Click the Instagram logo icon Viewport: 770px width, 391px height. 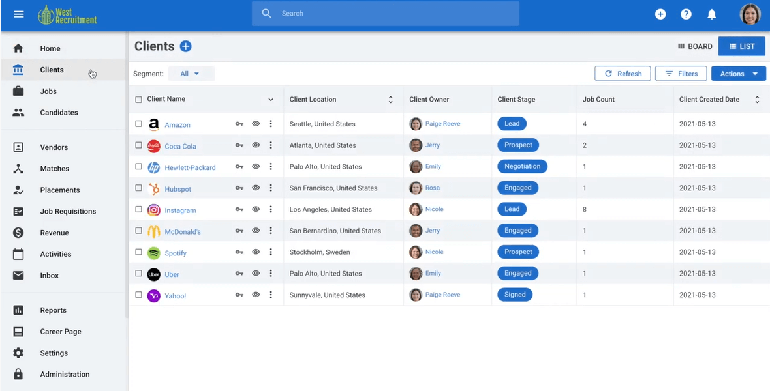[x=154, y=210]
